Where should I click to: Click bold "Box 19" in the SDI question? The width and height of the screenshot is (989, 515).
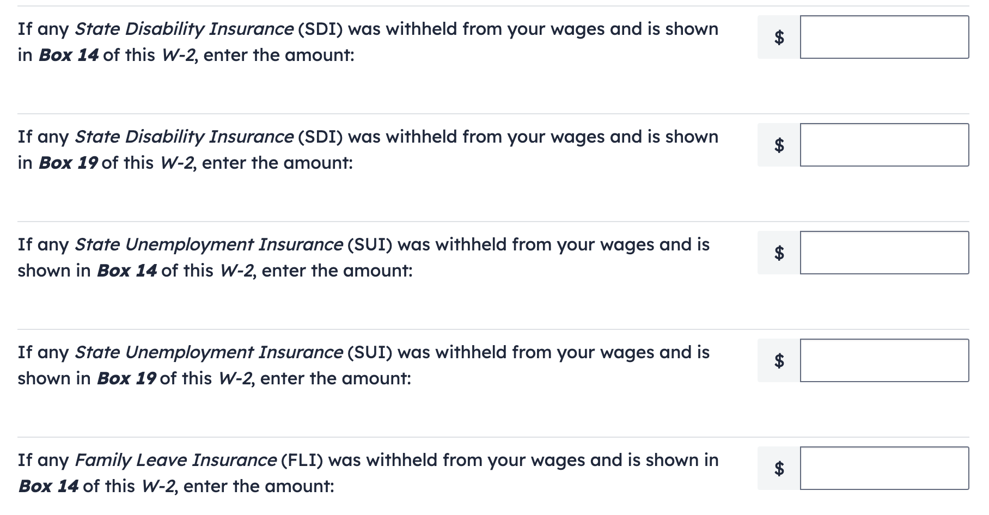[69, 163]
